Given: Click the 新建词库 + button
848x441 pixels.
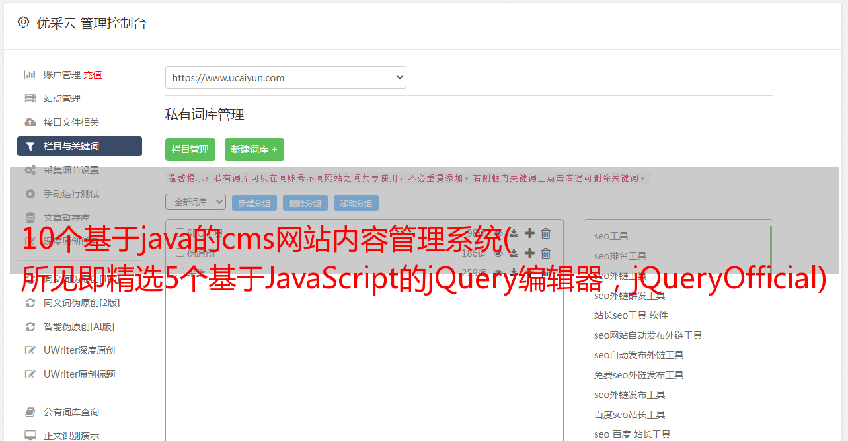Looking at the screenshot, I should tap(254, 149).
